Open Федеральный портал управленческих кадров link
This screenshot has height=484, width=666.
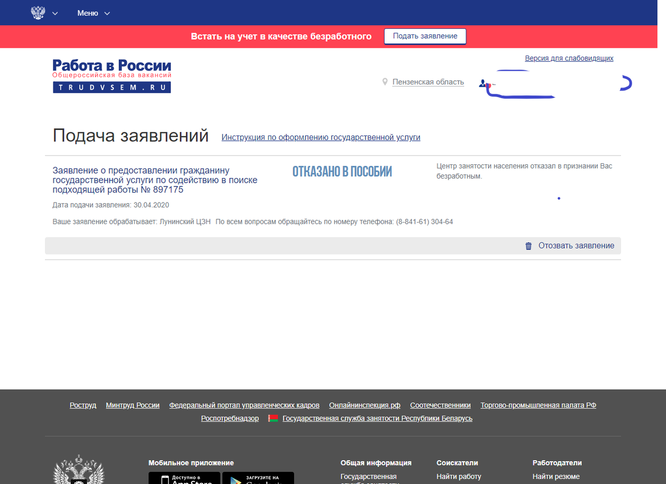244,406
